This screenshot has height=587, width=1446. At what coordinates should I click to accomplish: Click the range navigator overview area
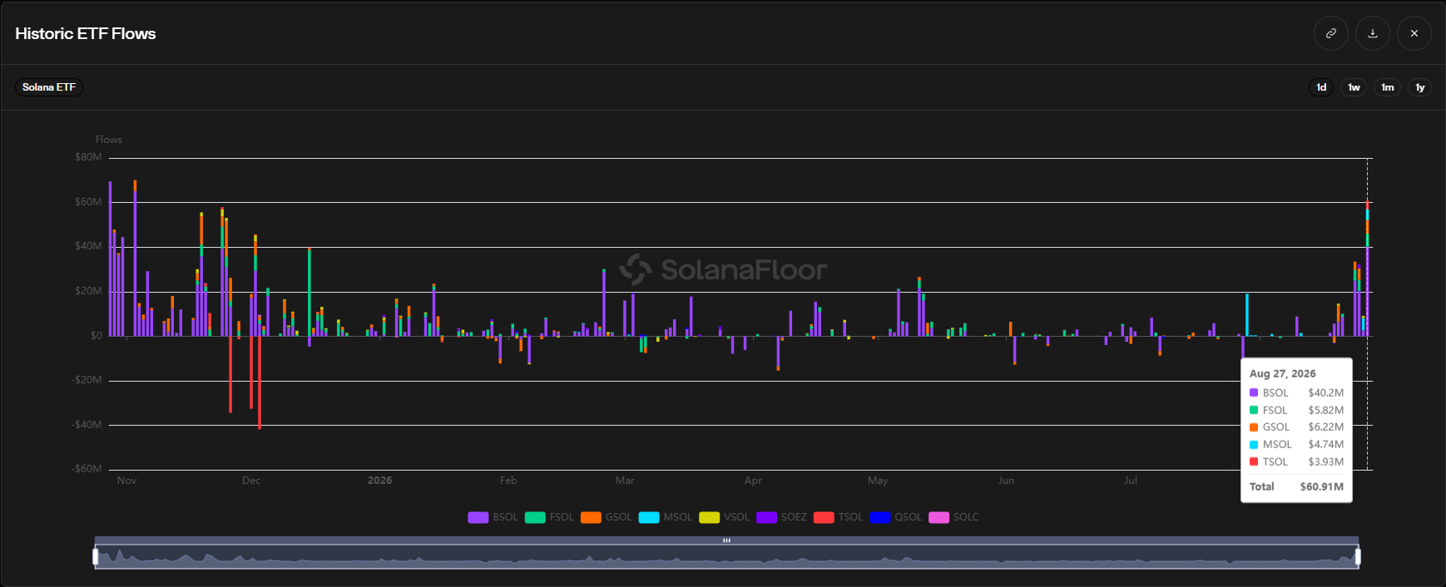[x=726, y=556]
